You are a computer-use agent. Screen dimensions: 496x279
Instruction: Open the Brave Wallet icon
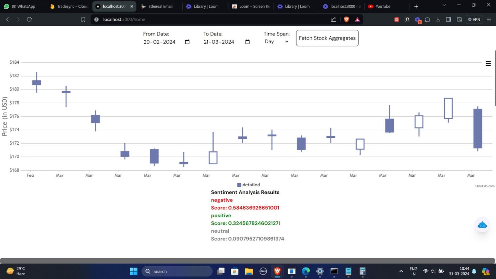(459, 20)
